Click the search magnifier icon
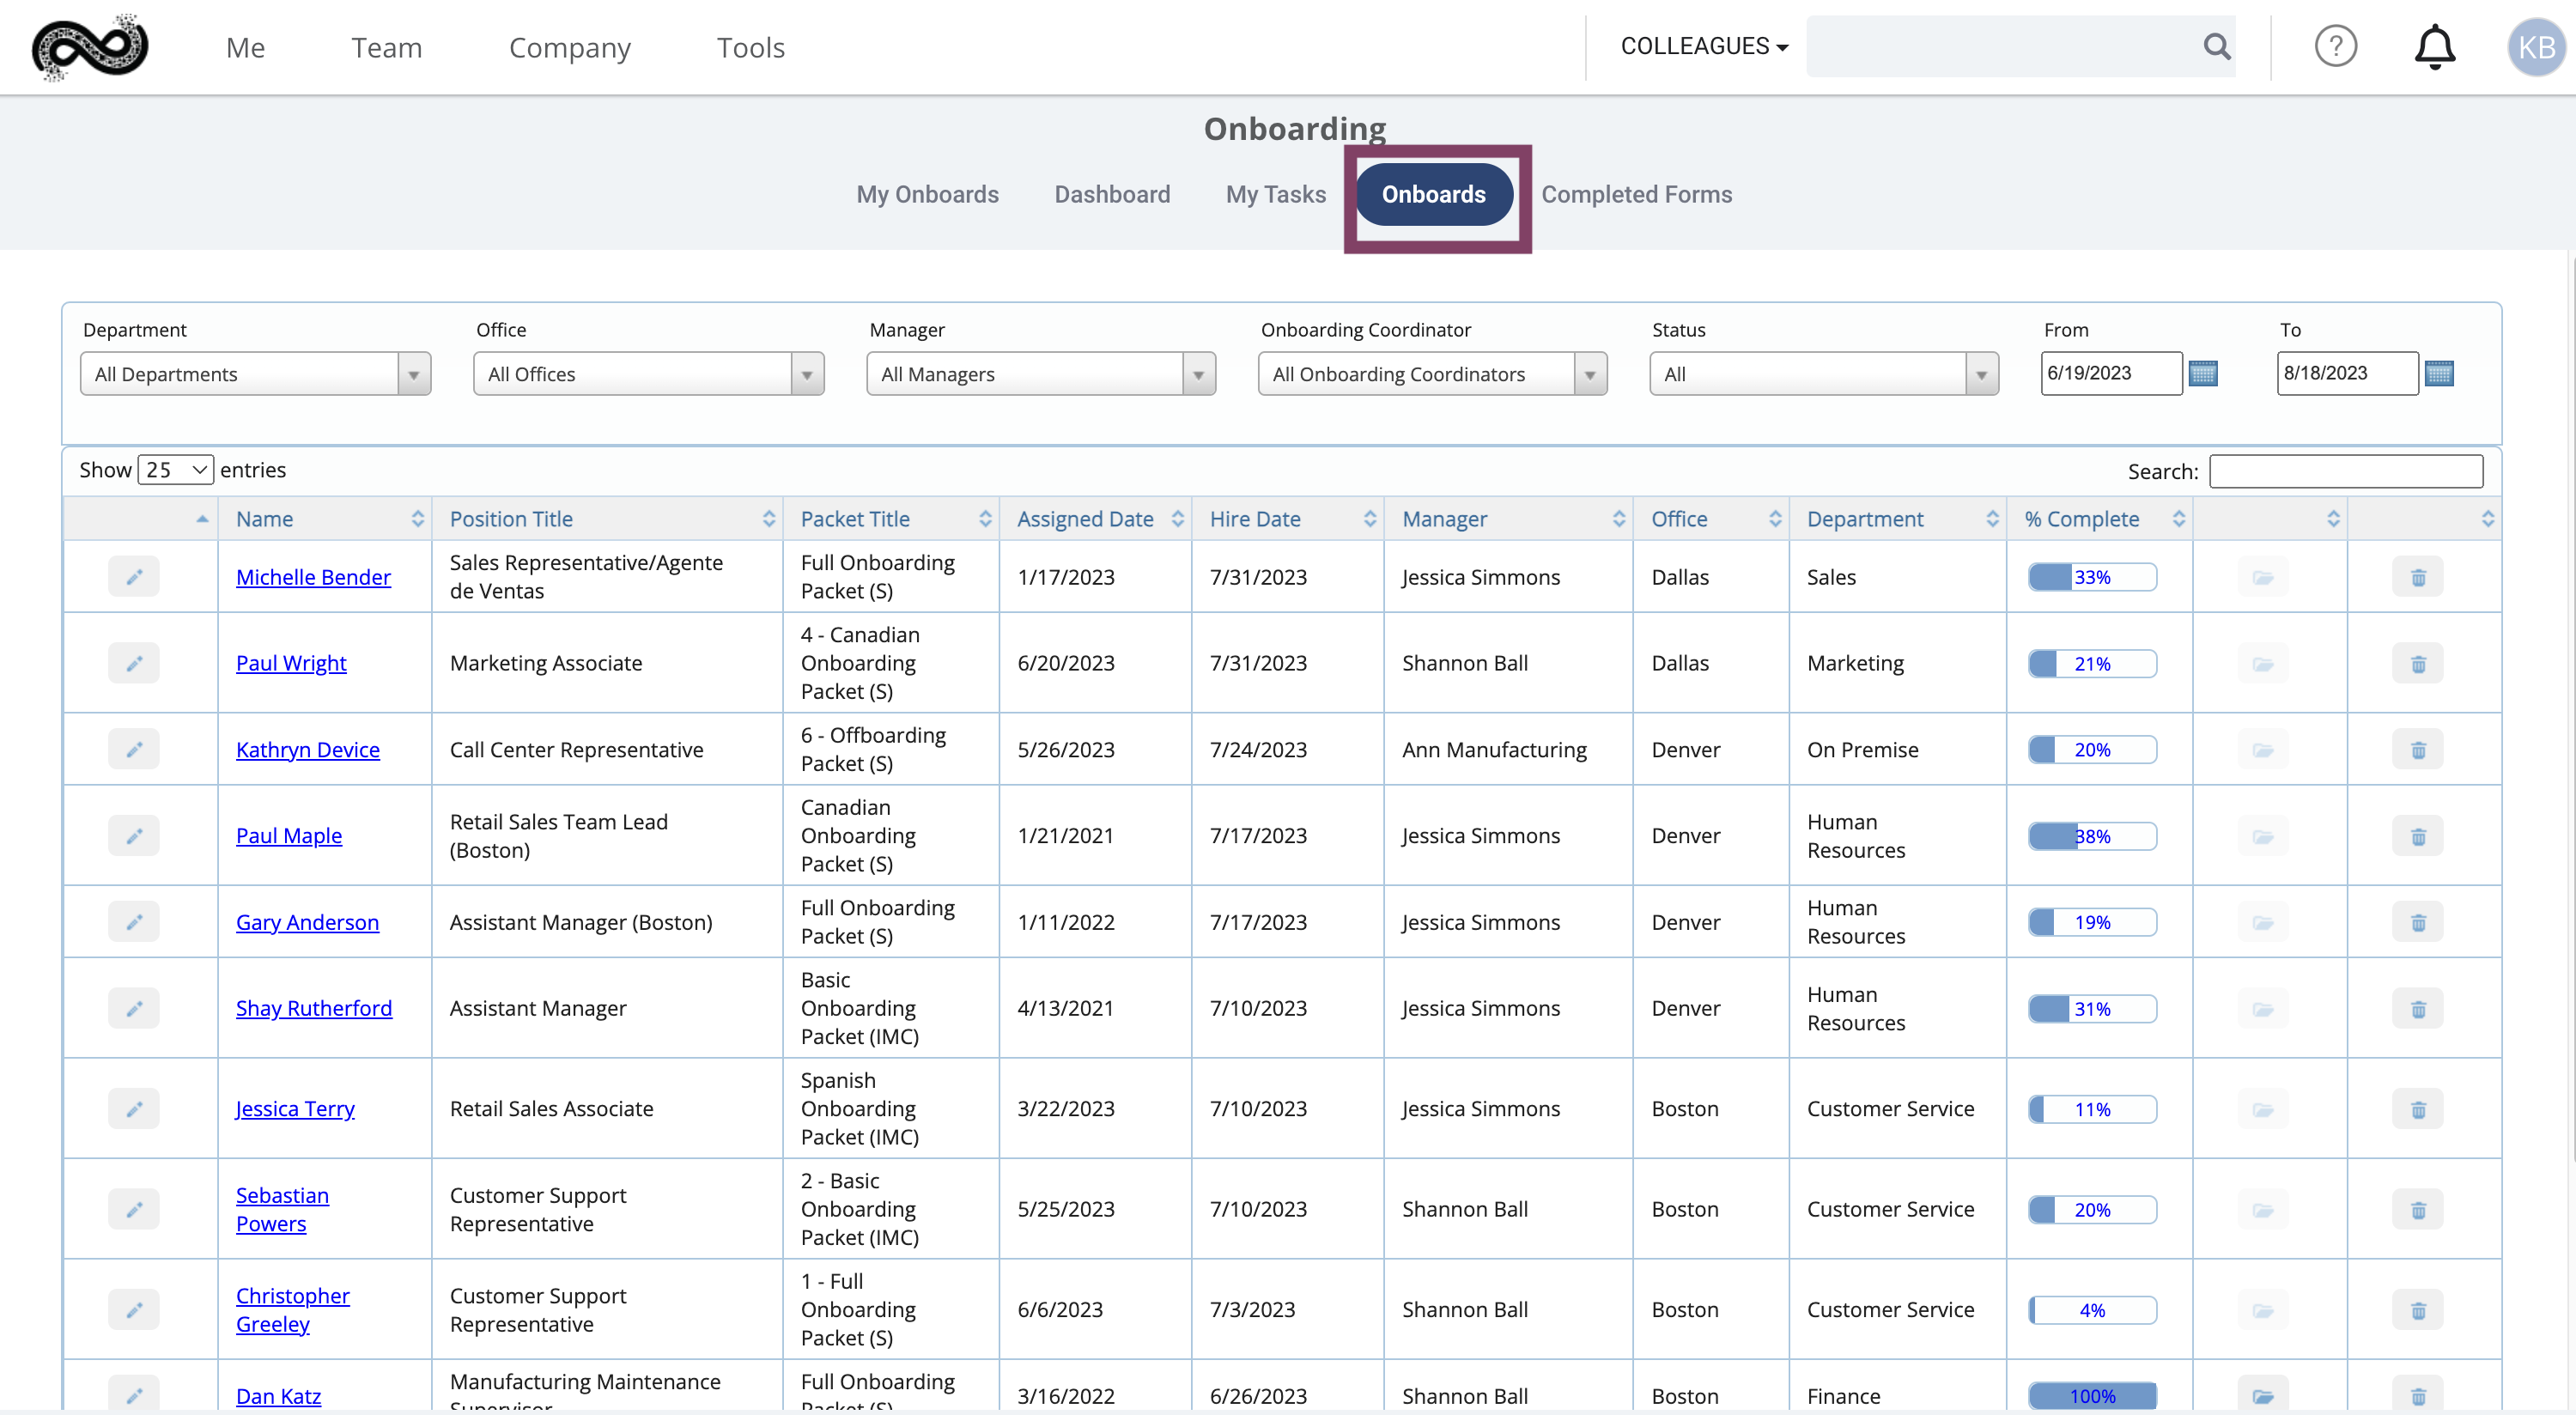This screenshot has height=1415, width=2576. (2216, 46)
